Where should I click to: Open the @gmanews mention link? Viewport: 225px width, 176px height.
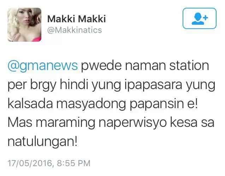tap(43, 66)
